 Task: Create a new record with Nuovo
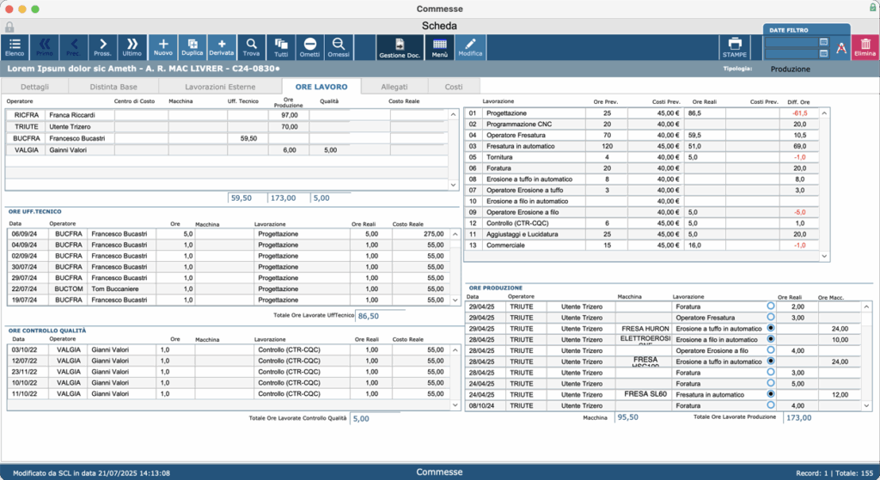click(x=162, y=47)
